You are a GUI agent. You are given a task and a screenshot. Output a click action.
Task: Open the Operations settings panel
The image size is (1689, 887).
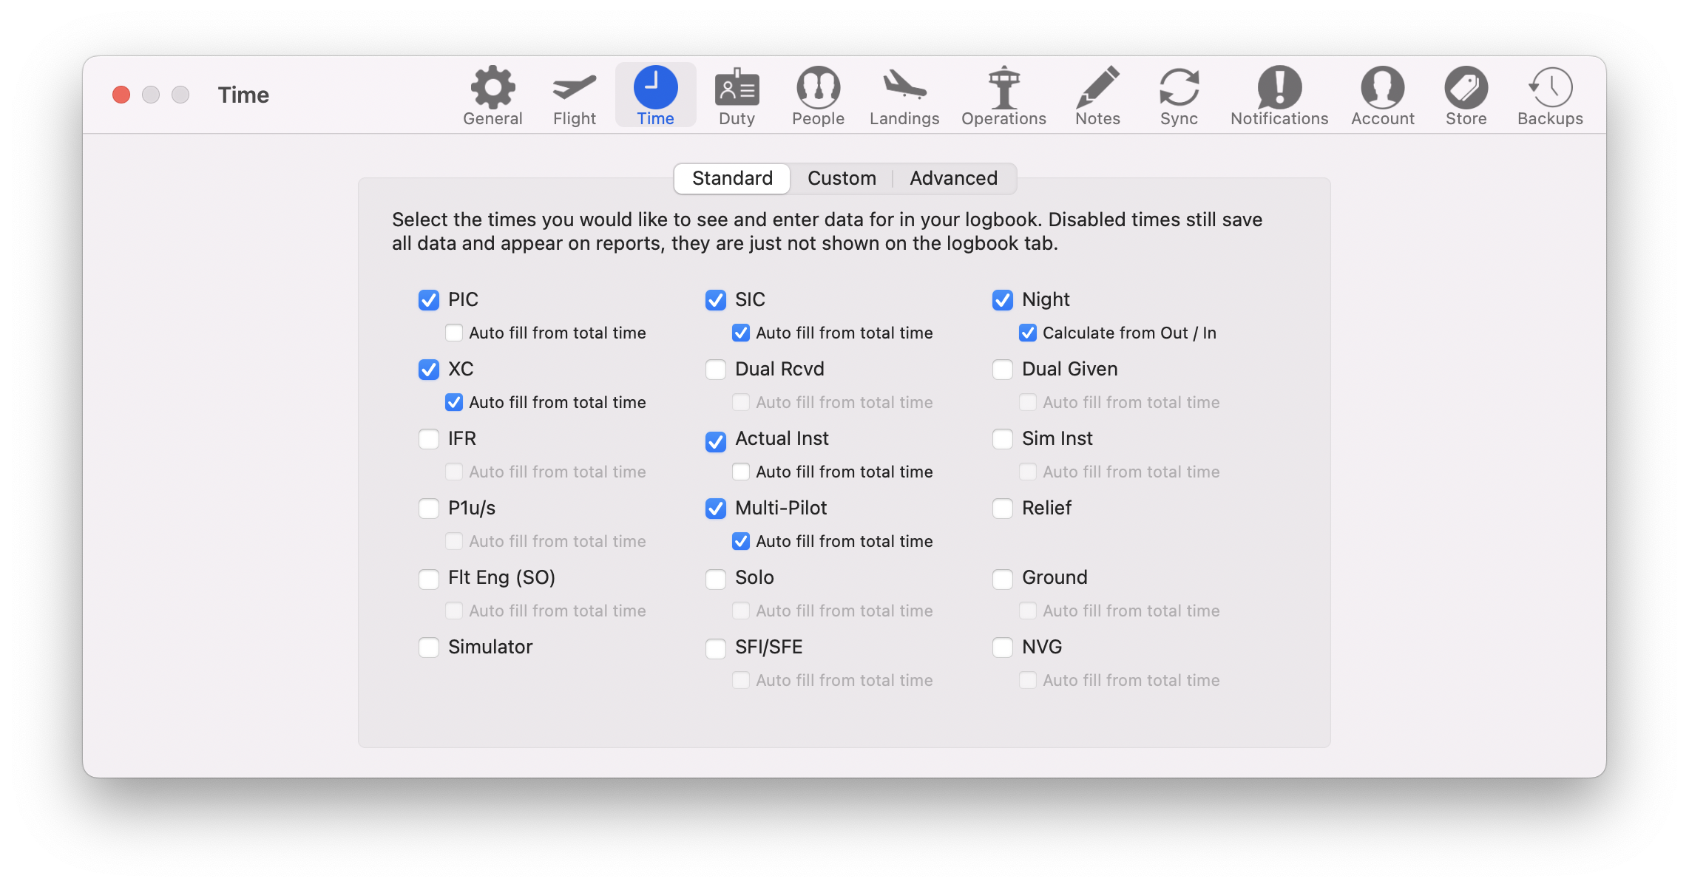pyautogui.click(x=1003, y=94)
